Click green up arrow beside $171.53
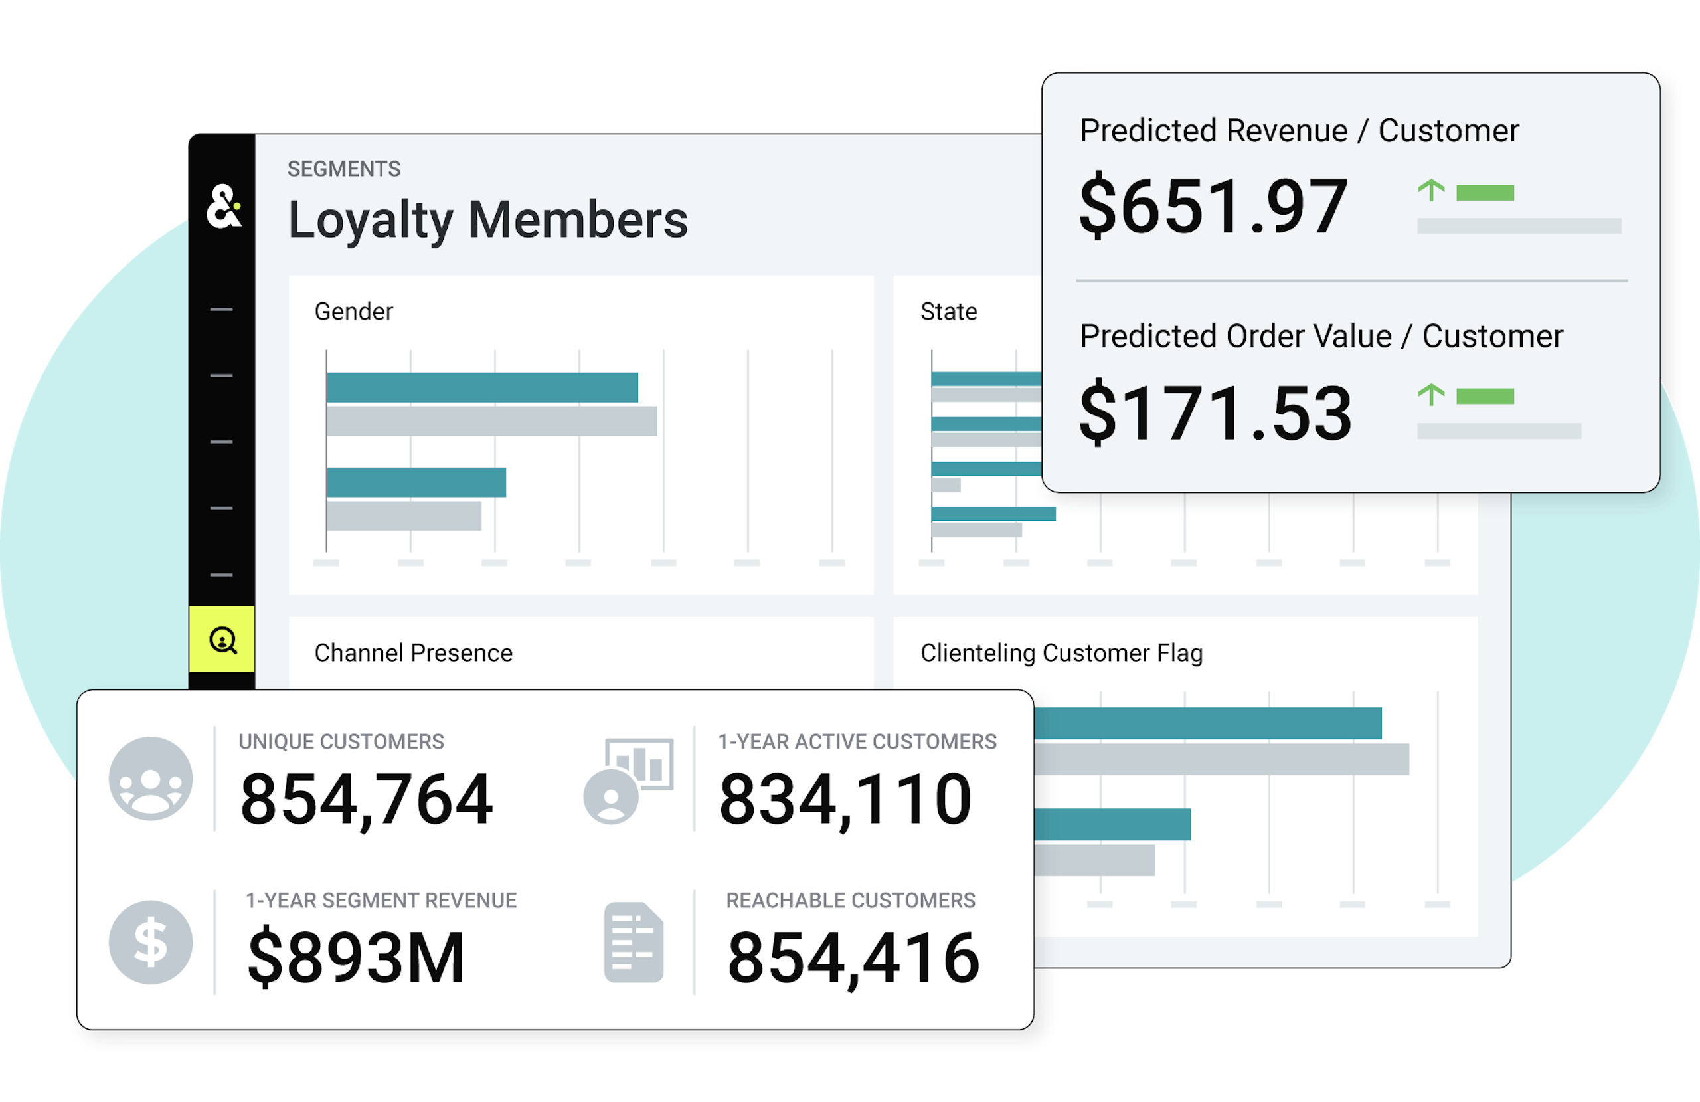This screenshot has height=1102, width=1700. [x=1430, y=394]
